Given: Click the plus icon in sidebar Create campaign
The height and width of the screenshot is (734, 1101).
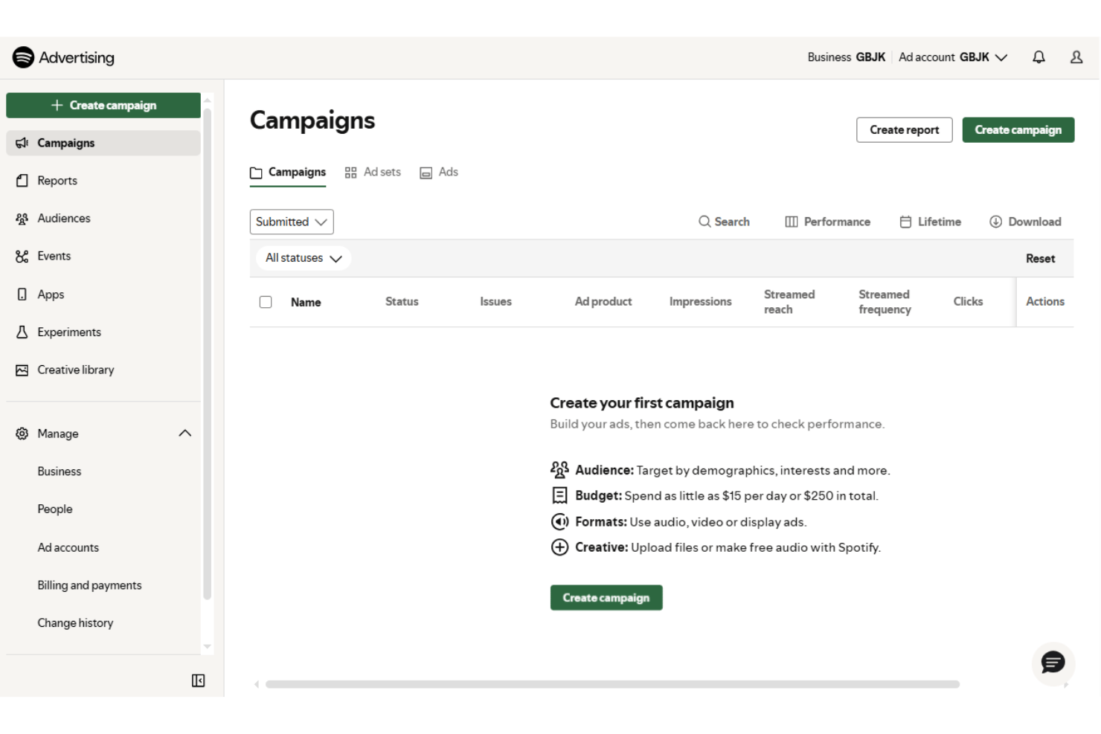Looking at the screenshot, I should coord(57,106).
